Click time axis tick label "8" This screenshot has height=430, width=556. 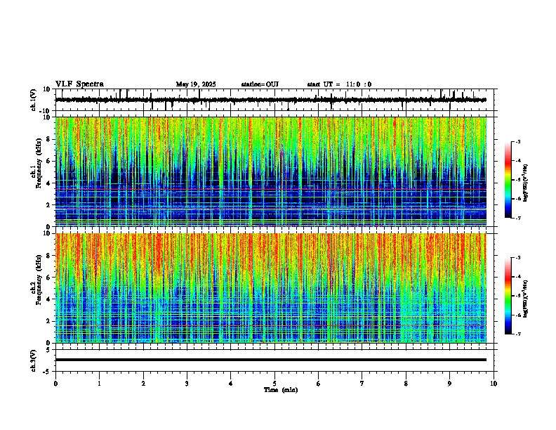click(406, 384)
